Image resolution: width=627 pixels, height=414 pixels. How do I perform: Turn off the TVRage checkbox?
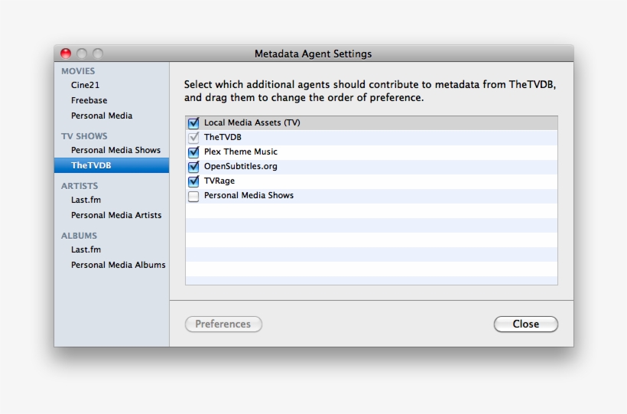(193, 181)
